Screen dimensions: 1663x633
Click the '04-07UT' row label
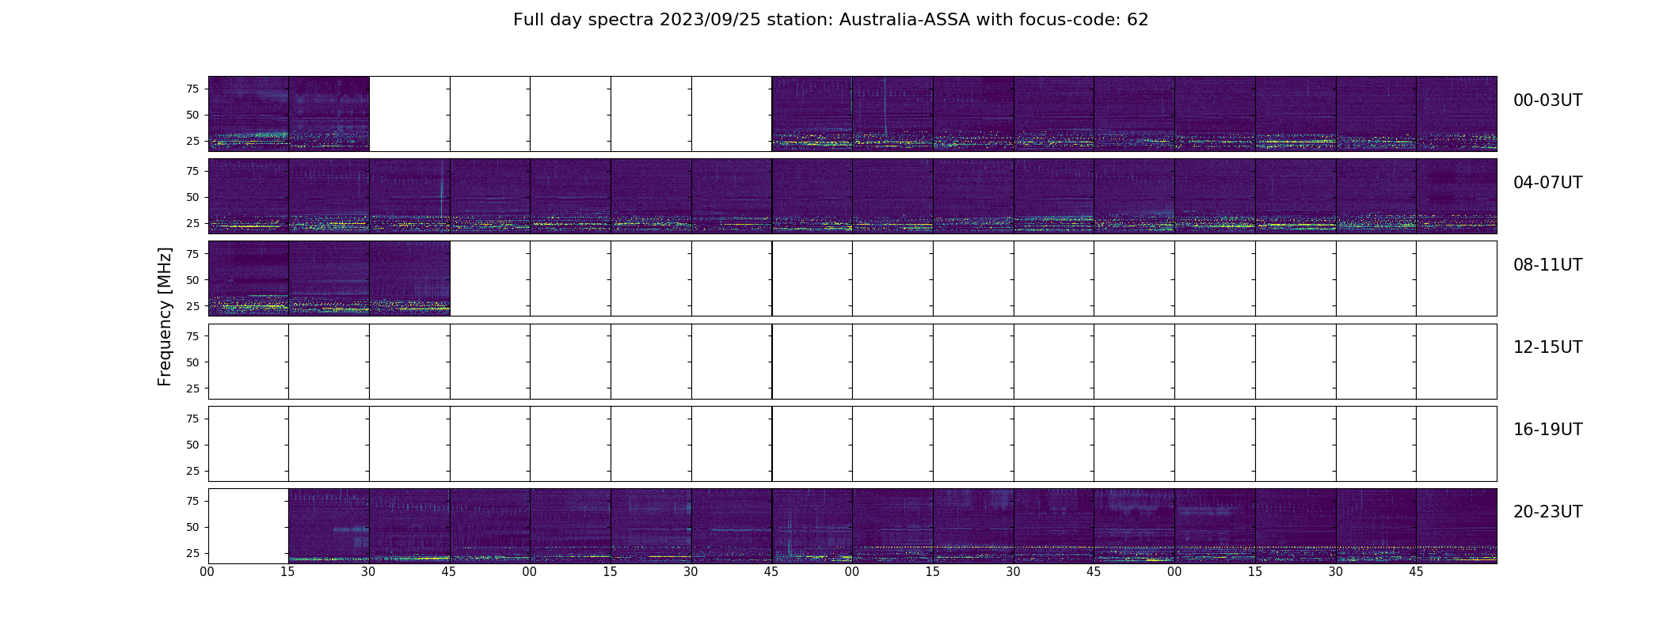[x=1547, y=183]
